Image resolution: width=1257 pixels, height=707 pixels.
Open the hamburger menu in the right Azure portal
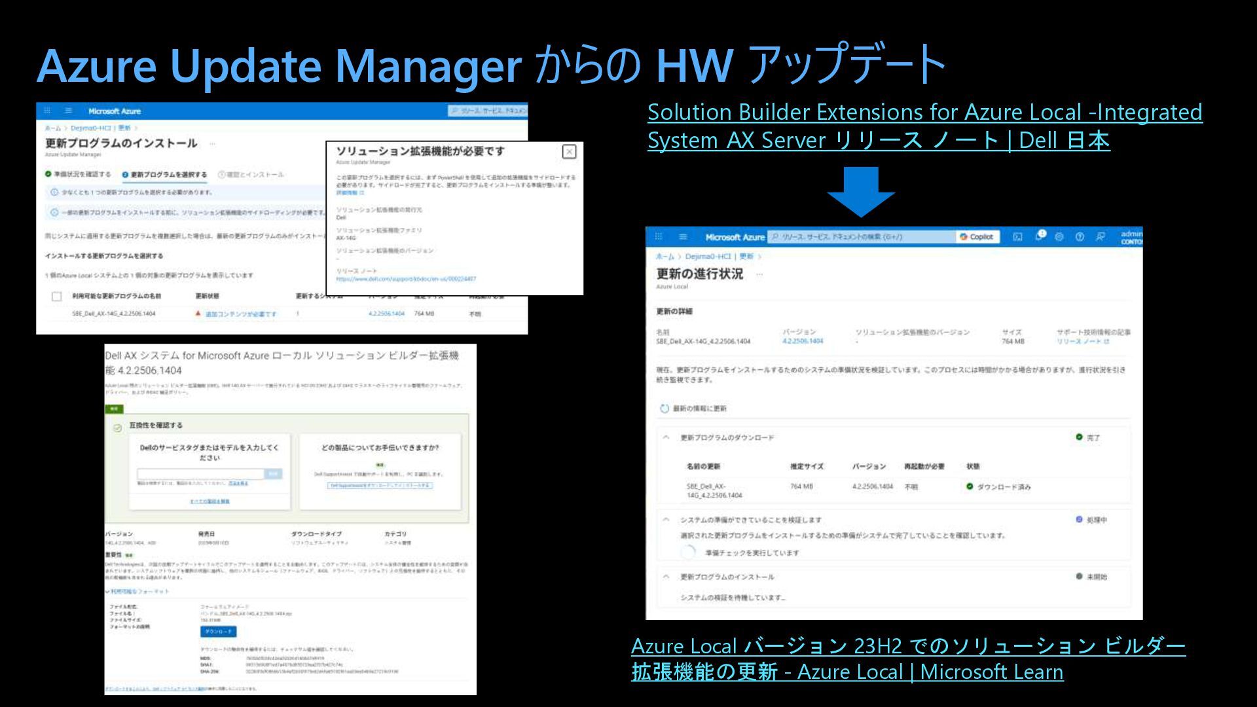[683, 237]
